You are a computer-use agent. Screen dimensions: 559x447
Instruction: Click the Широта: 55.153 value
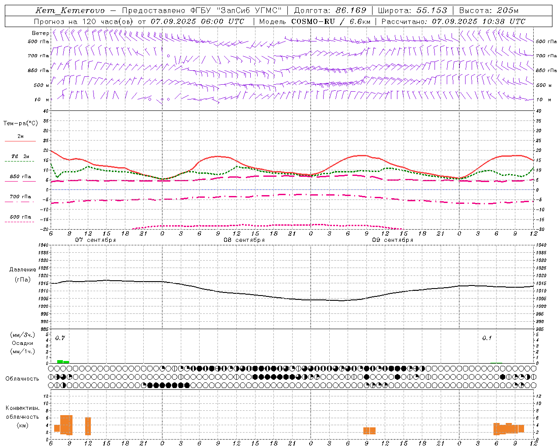tap(413, 10)
